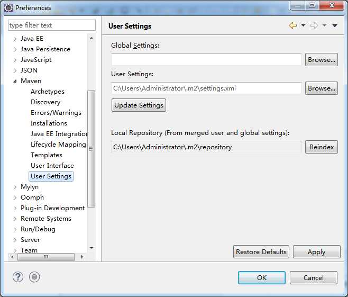
Task: Click the round preference recorder icon
Action: (34, 277)
